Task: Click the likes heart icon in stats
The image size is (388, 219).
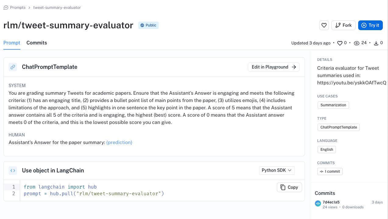Action: pyautogui.click(x=340, y=43)
